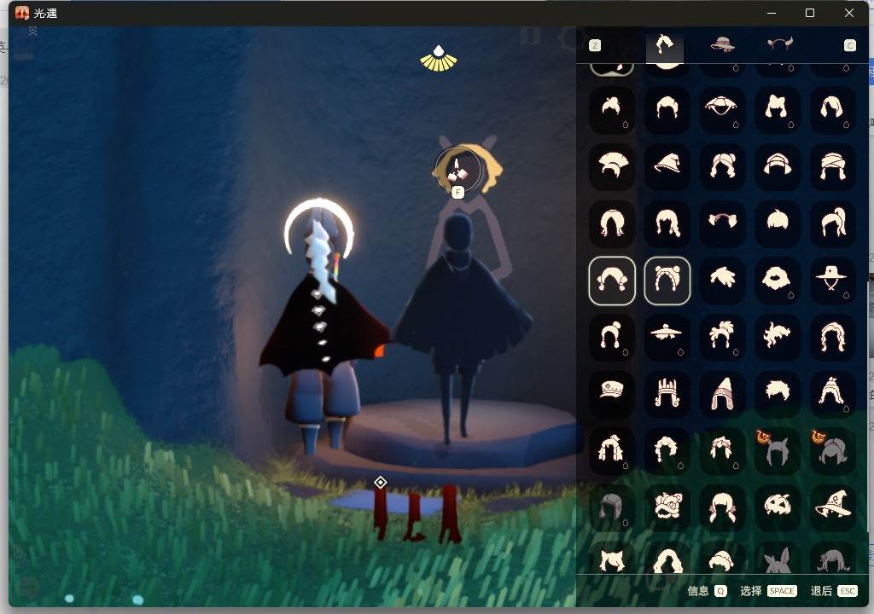Select the lion dance mask headpiece
This screenshot has width=874, height=614.
[667, 507]
